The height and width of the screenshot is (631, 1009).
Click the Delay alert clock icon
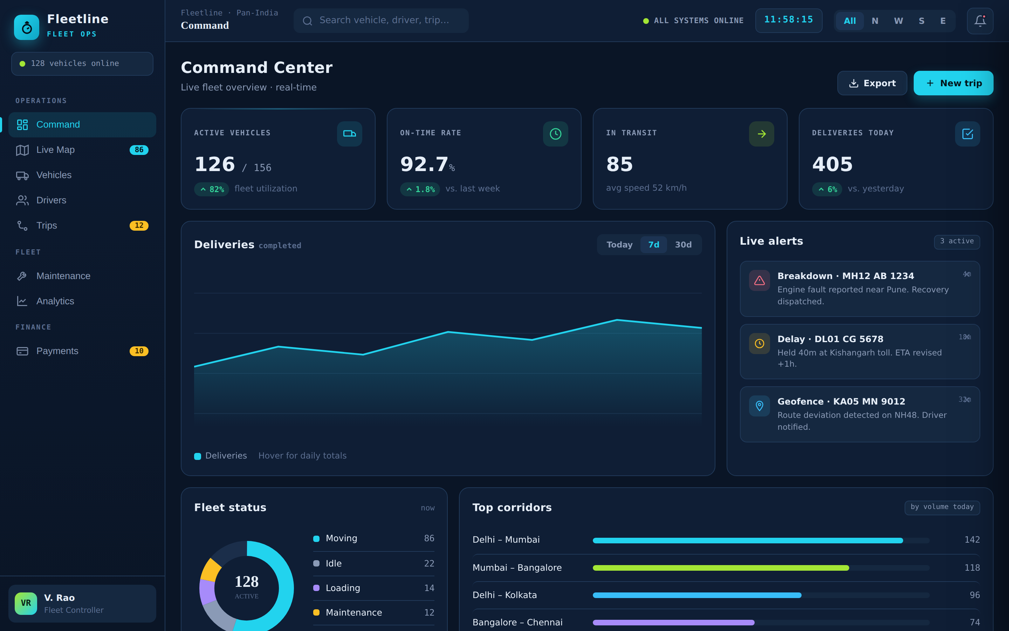click(x=759, y=344)
